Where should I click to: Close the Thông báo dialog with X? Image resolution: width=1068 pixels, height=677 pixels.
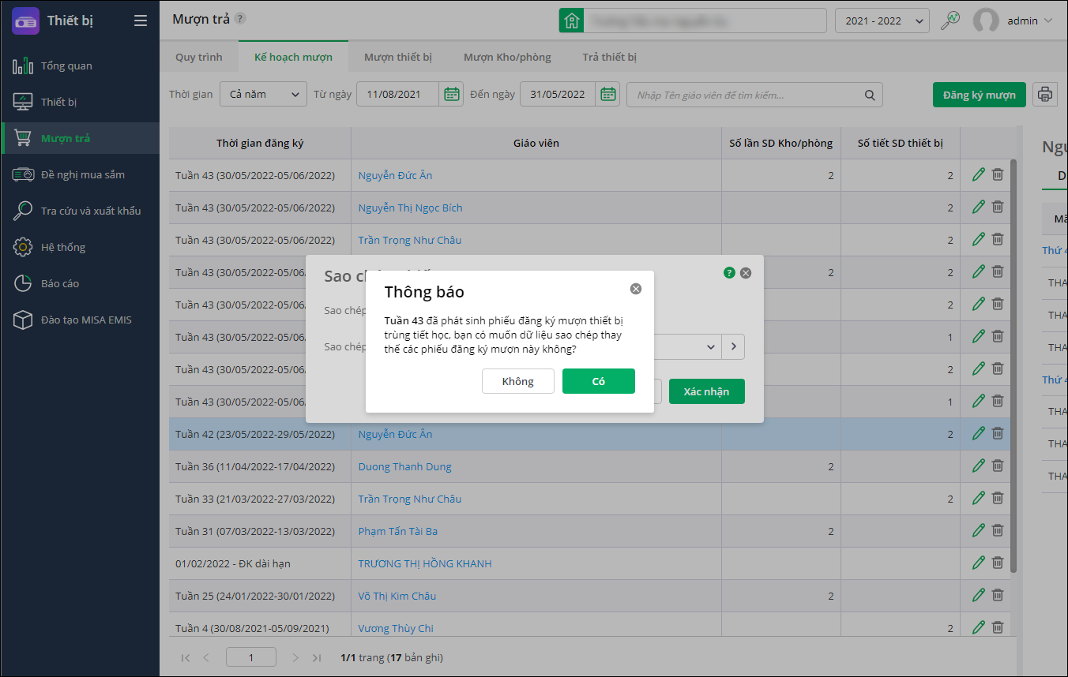click(636, 289)
